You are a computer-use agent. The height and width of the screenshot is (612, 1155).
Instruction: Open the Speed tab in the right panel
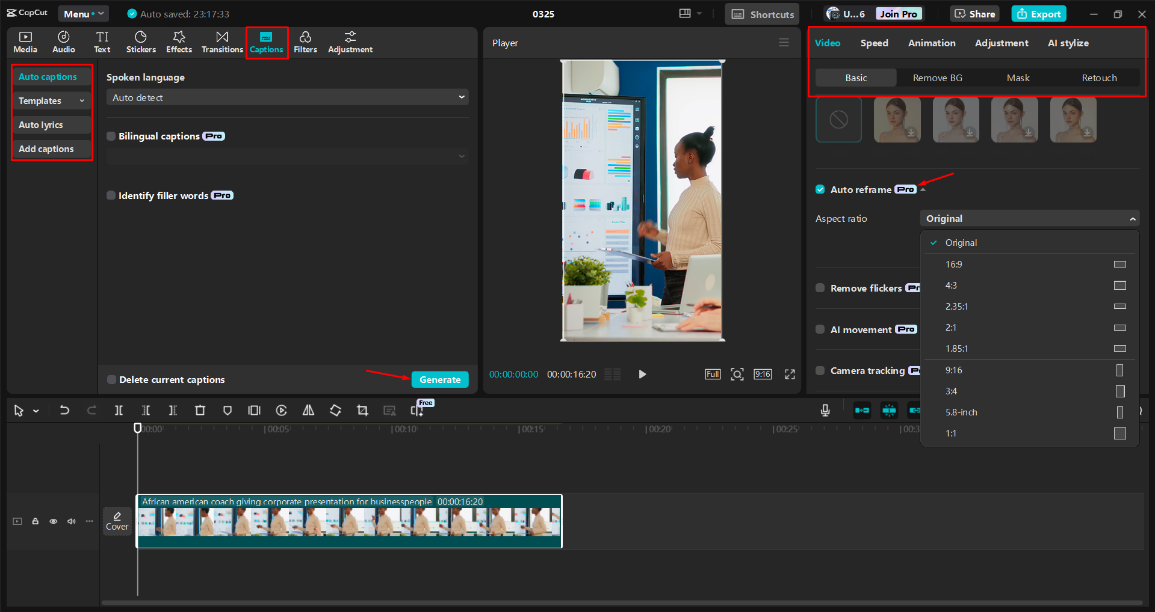[874, 43]
